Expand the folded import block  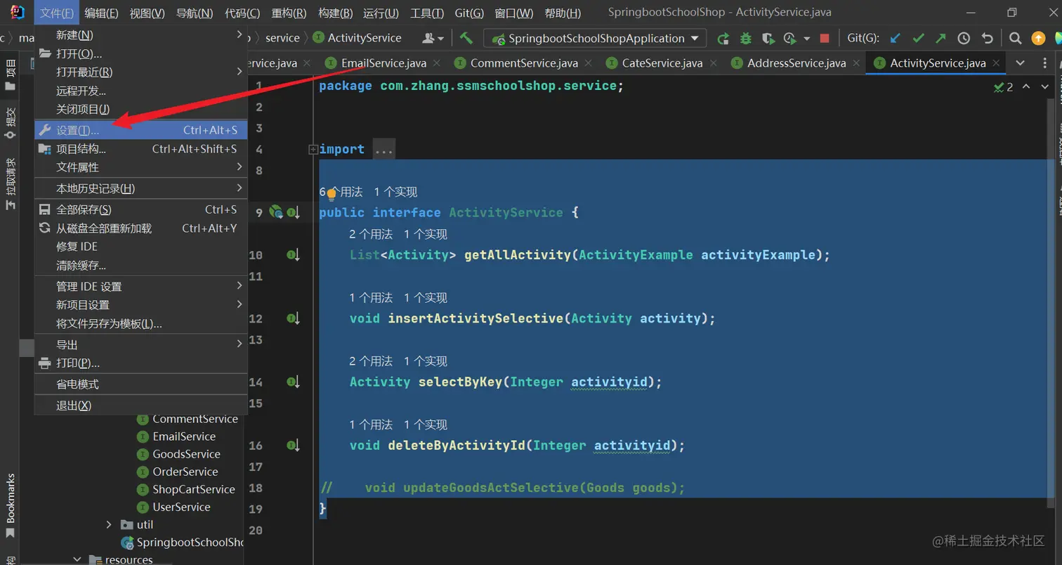[313, 149]
